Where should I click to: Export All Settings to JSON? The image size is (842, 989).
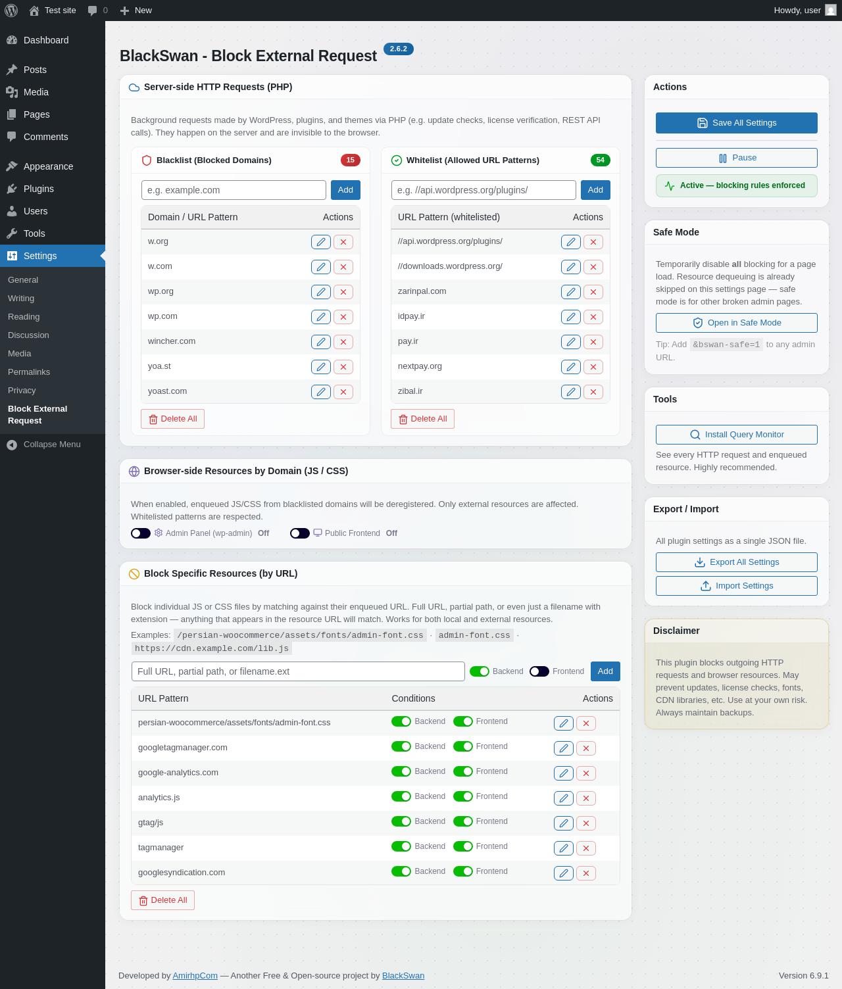(x=737, y=562)
